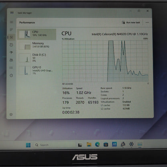167x167 pixels.
Task: Open the Startup apps page icon
Action: pyautogui.click(x=11, y=52)
